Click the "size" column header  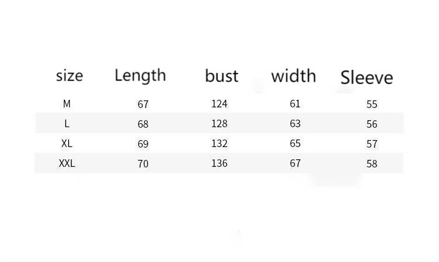69,75
